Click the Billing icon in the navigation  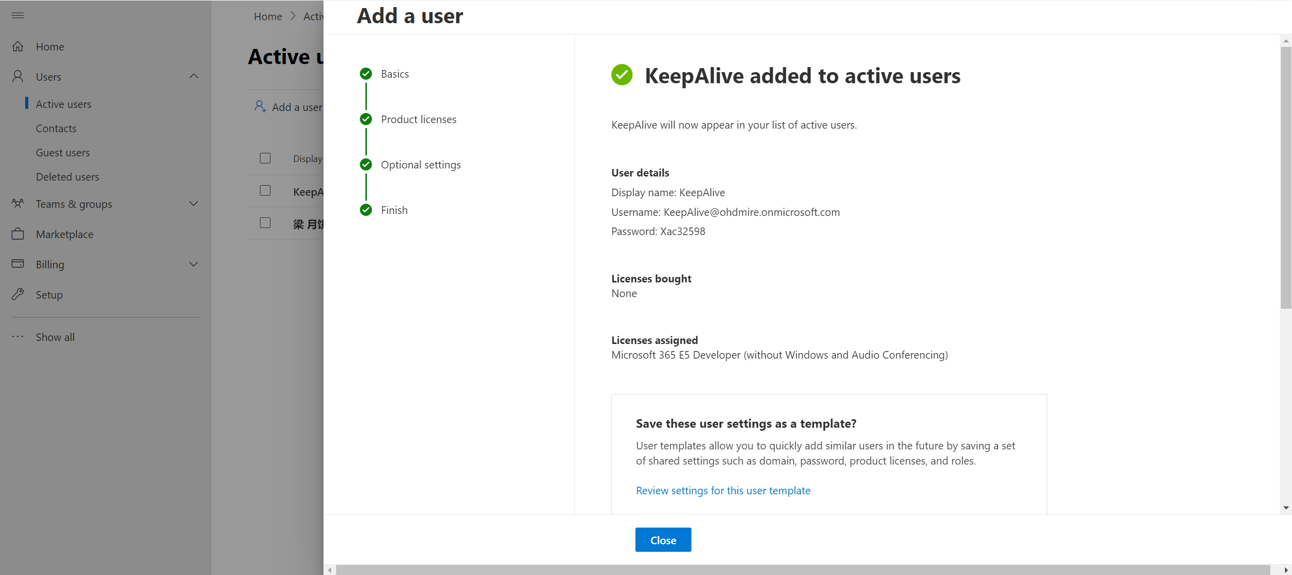[18, 264]
